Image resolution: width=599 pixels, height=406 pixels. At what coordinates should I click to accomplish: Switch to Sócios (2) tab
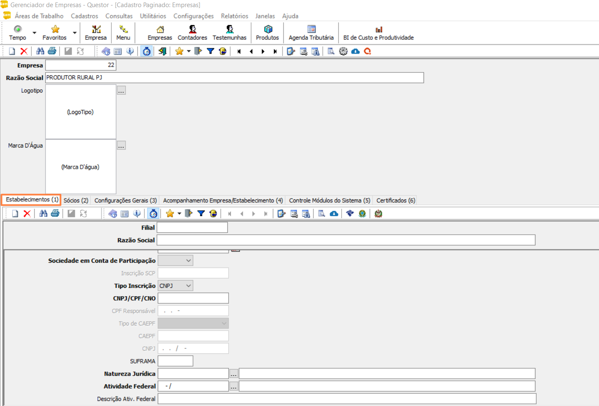click(76, 201)
